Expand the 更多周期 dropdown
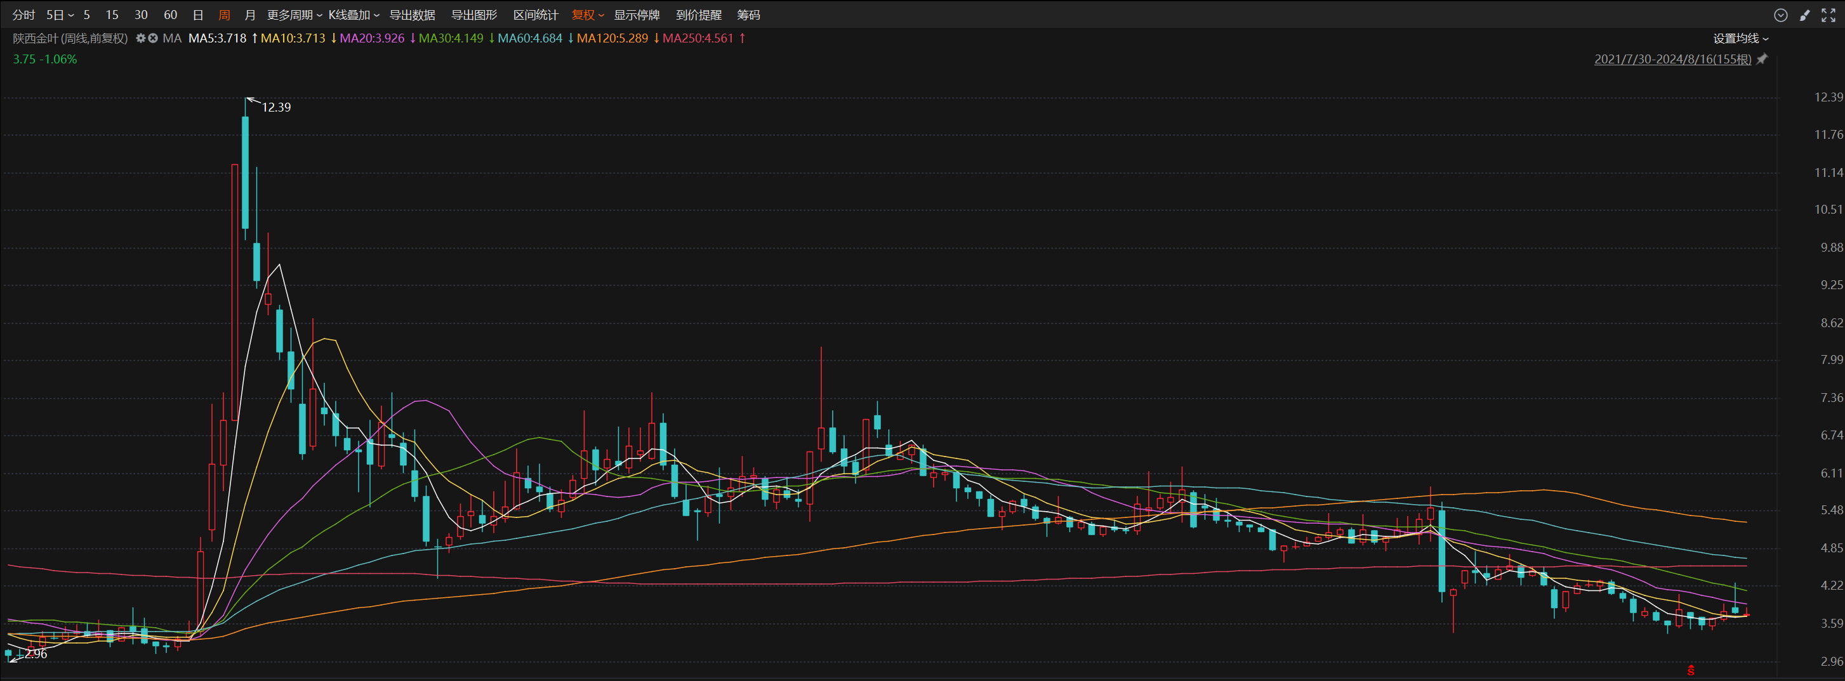 [x=294, y=15]
